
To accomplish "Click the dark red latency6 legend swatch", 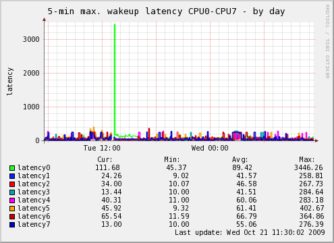I will (12, 217).
